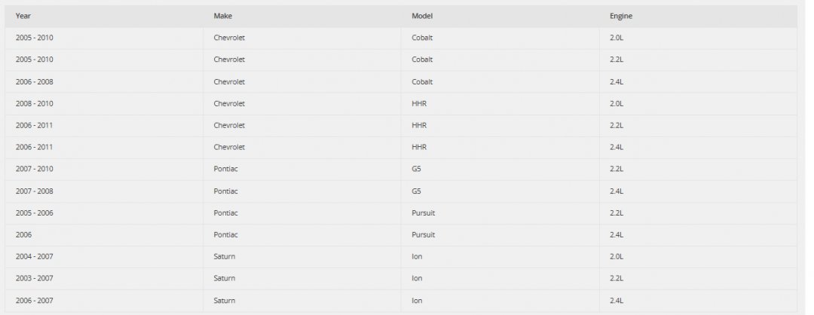814x315 pixels.
Task: Select the HHR model with 2.2L engine
Action: [x=419, y=125]
